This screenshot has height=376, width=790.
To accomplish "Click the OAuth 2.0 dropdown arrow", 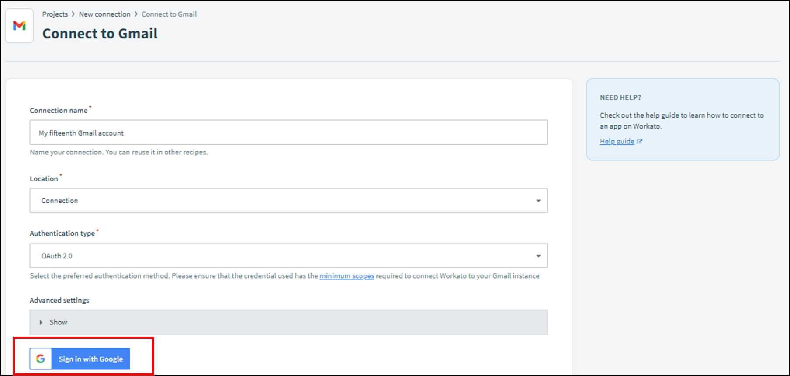I will 538,256.
